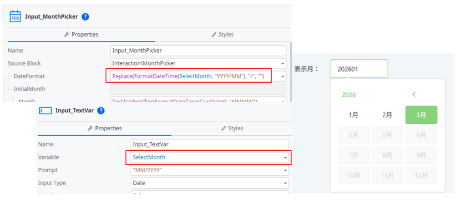Switch to Input_MonthPicker Properties tab
The height and width of the screenshot is (200, 466).
(81, 34)
